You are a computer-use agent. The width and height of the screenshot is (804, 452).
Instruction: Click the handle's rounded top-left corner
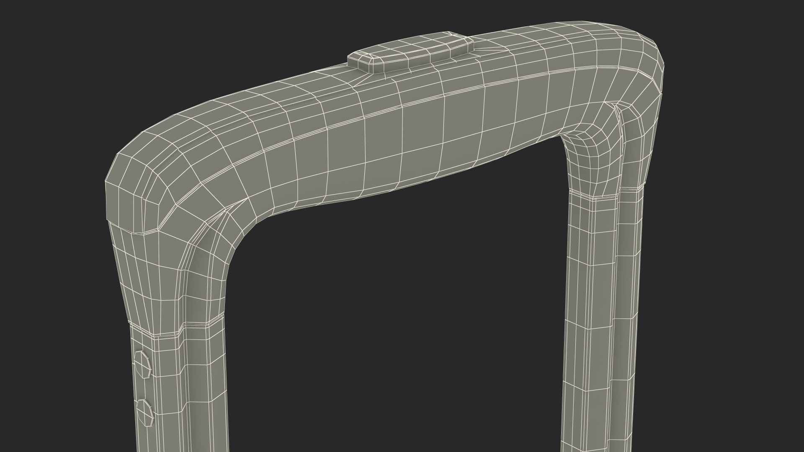pos(138,167)
